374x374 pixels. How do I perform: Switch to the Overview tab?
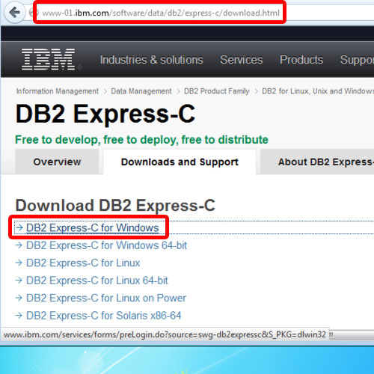click(x=57, y=162)
